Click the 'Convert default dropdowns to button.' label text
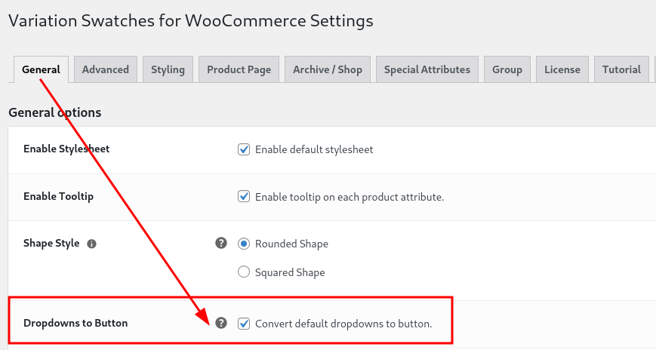The width and height of the screenshot is (656, 350). [x=343, y=324]
